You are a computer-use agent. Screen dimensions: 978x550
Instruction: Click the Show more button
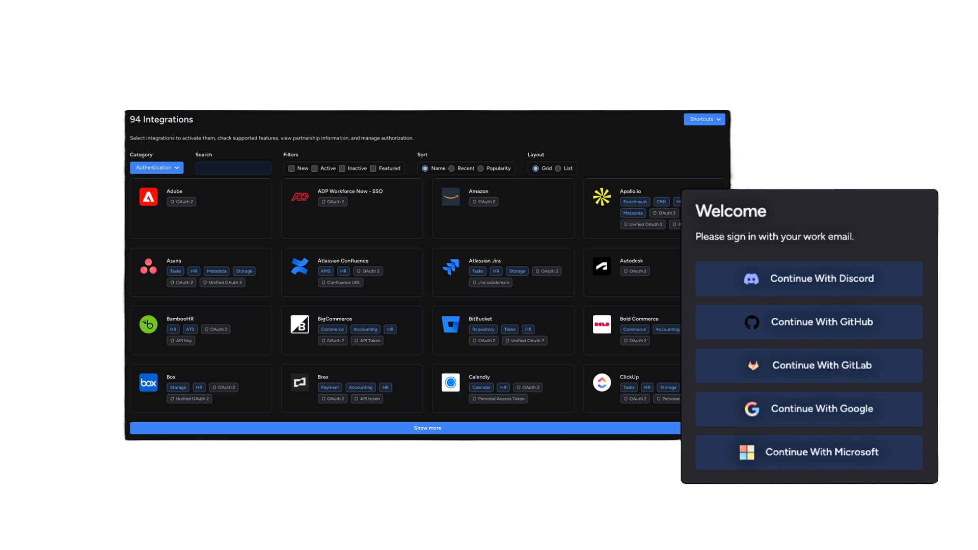pyautogui.click(x=405, y=428)
